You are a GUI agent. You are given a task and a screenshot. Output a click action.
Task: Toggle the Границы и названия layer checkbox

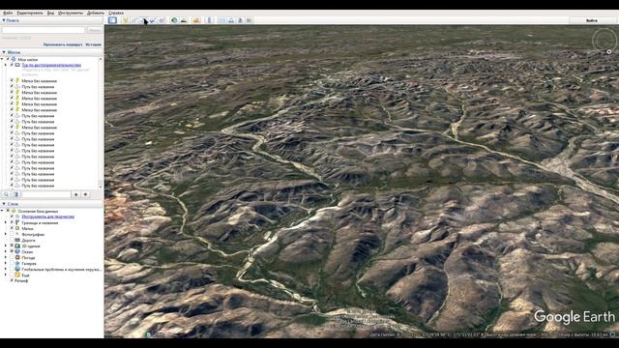(12, 222)
